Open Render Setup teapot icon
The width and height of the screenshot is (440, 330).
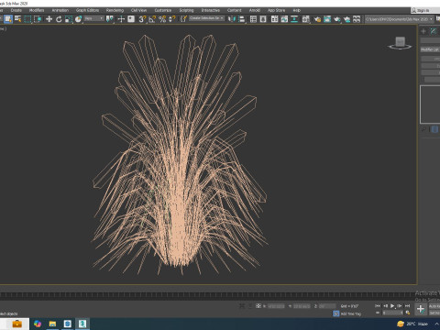317,19
